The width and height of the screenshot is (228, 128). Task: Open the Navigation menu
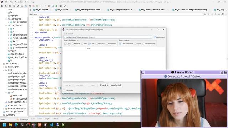pyautogui.click(x=19, y=2)
